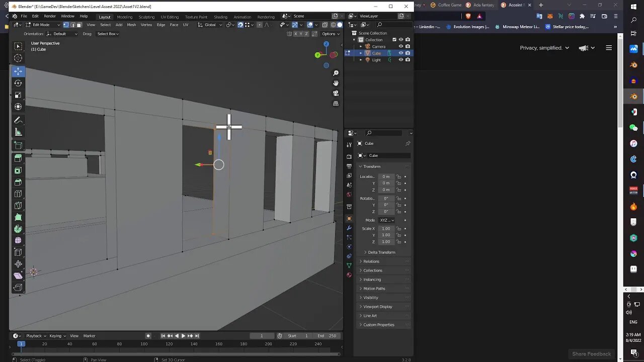Select the Bevel tool
The width and height of the screenshot is (644, 362).
click(x=18, y=182)
